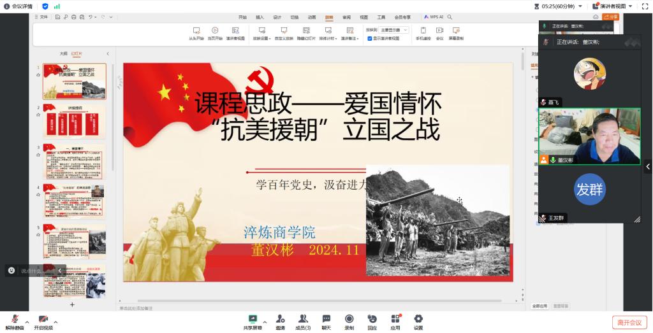This screenshot has width=653, height=333.
Task: Click ribbon search magnifier icon
Action: click(x=450, y=17)
